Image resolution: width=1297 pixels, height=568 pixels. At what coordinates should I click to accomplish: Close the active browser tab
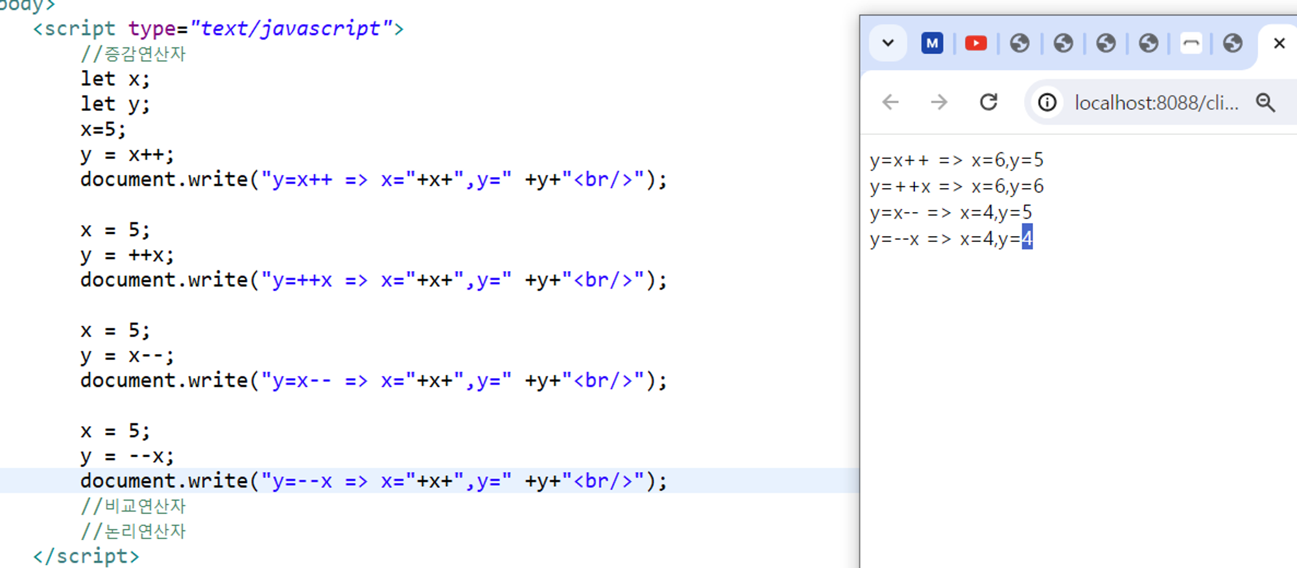pyautogui.click(x=1279, y=43)
